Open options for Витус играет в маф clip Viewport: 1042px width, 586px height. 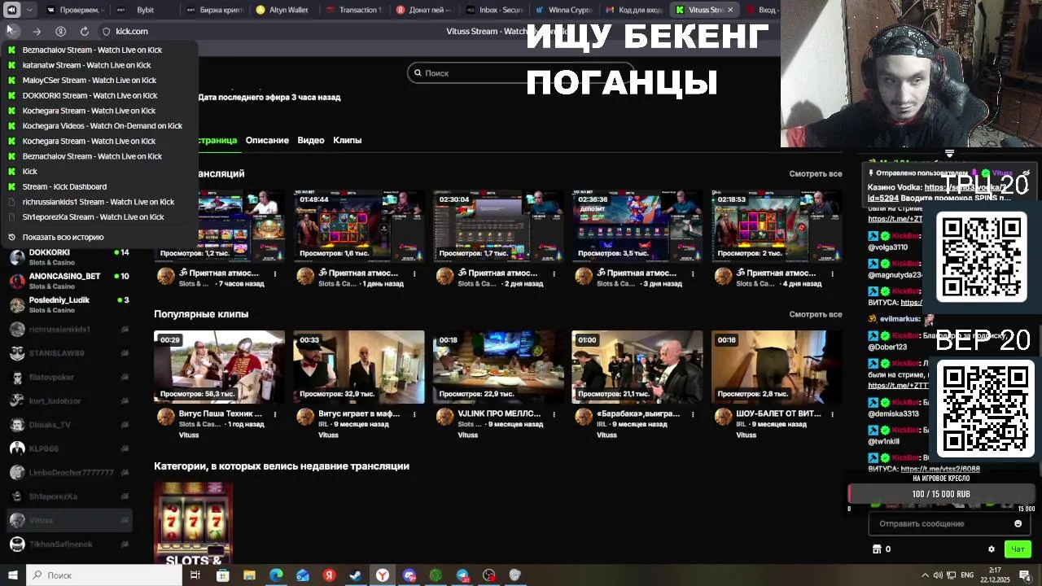[414, 414]
